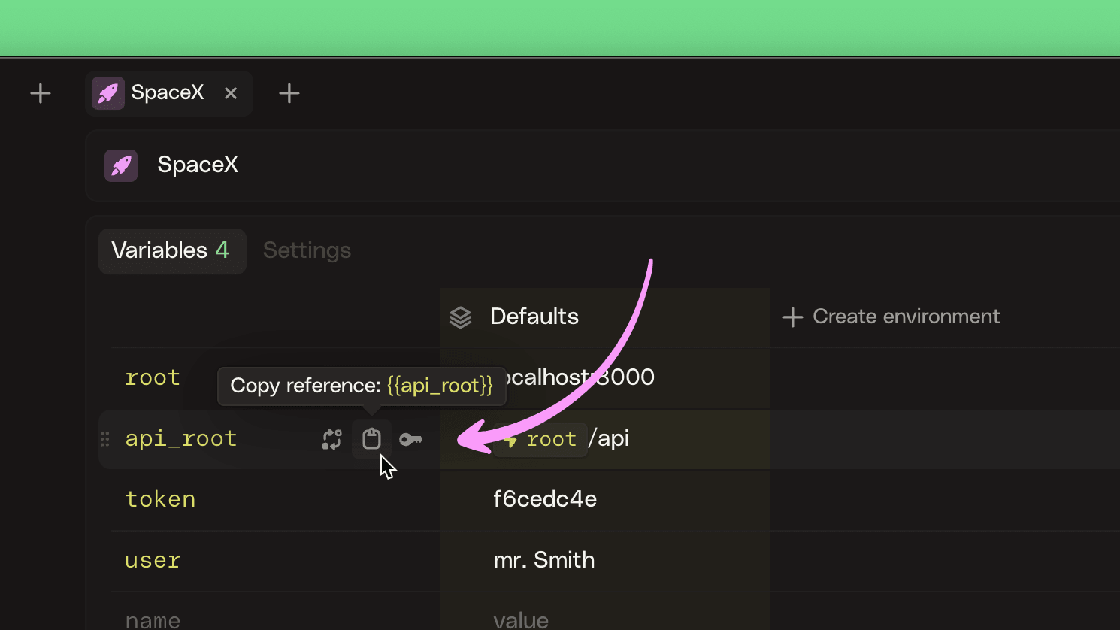Click the api_root variable name
1120x630 pixels.
[181, 438]
